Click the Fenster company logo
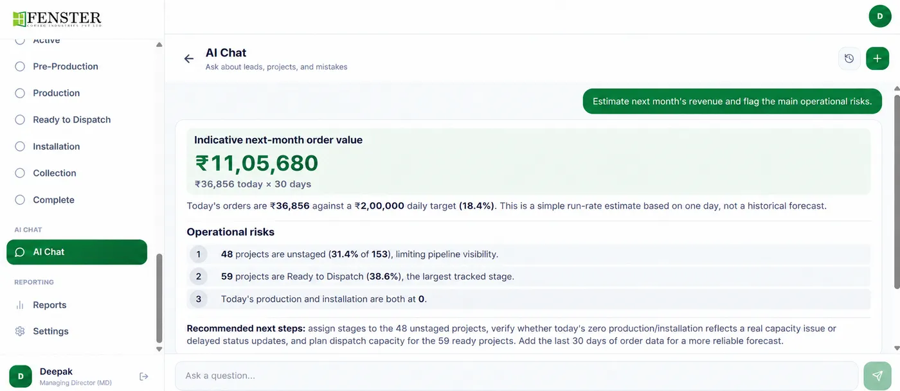The width and height of the screenshot is (900, 391). point(57,19)
